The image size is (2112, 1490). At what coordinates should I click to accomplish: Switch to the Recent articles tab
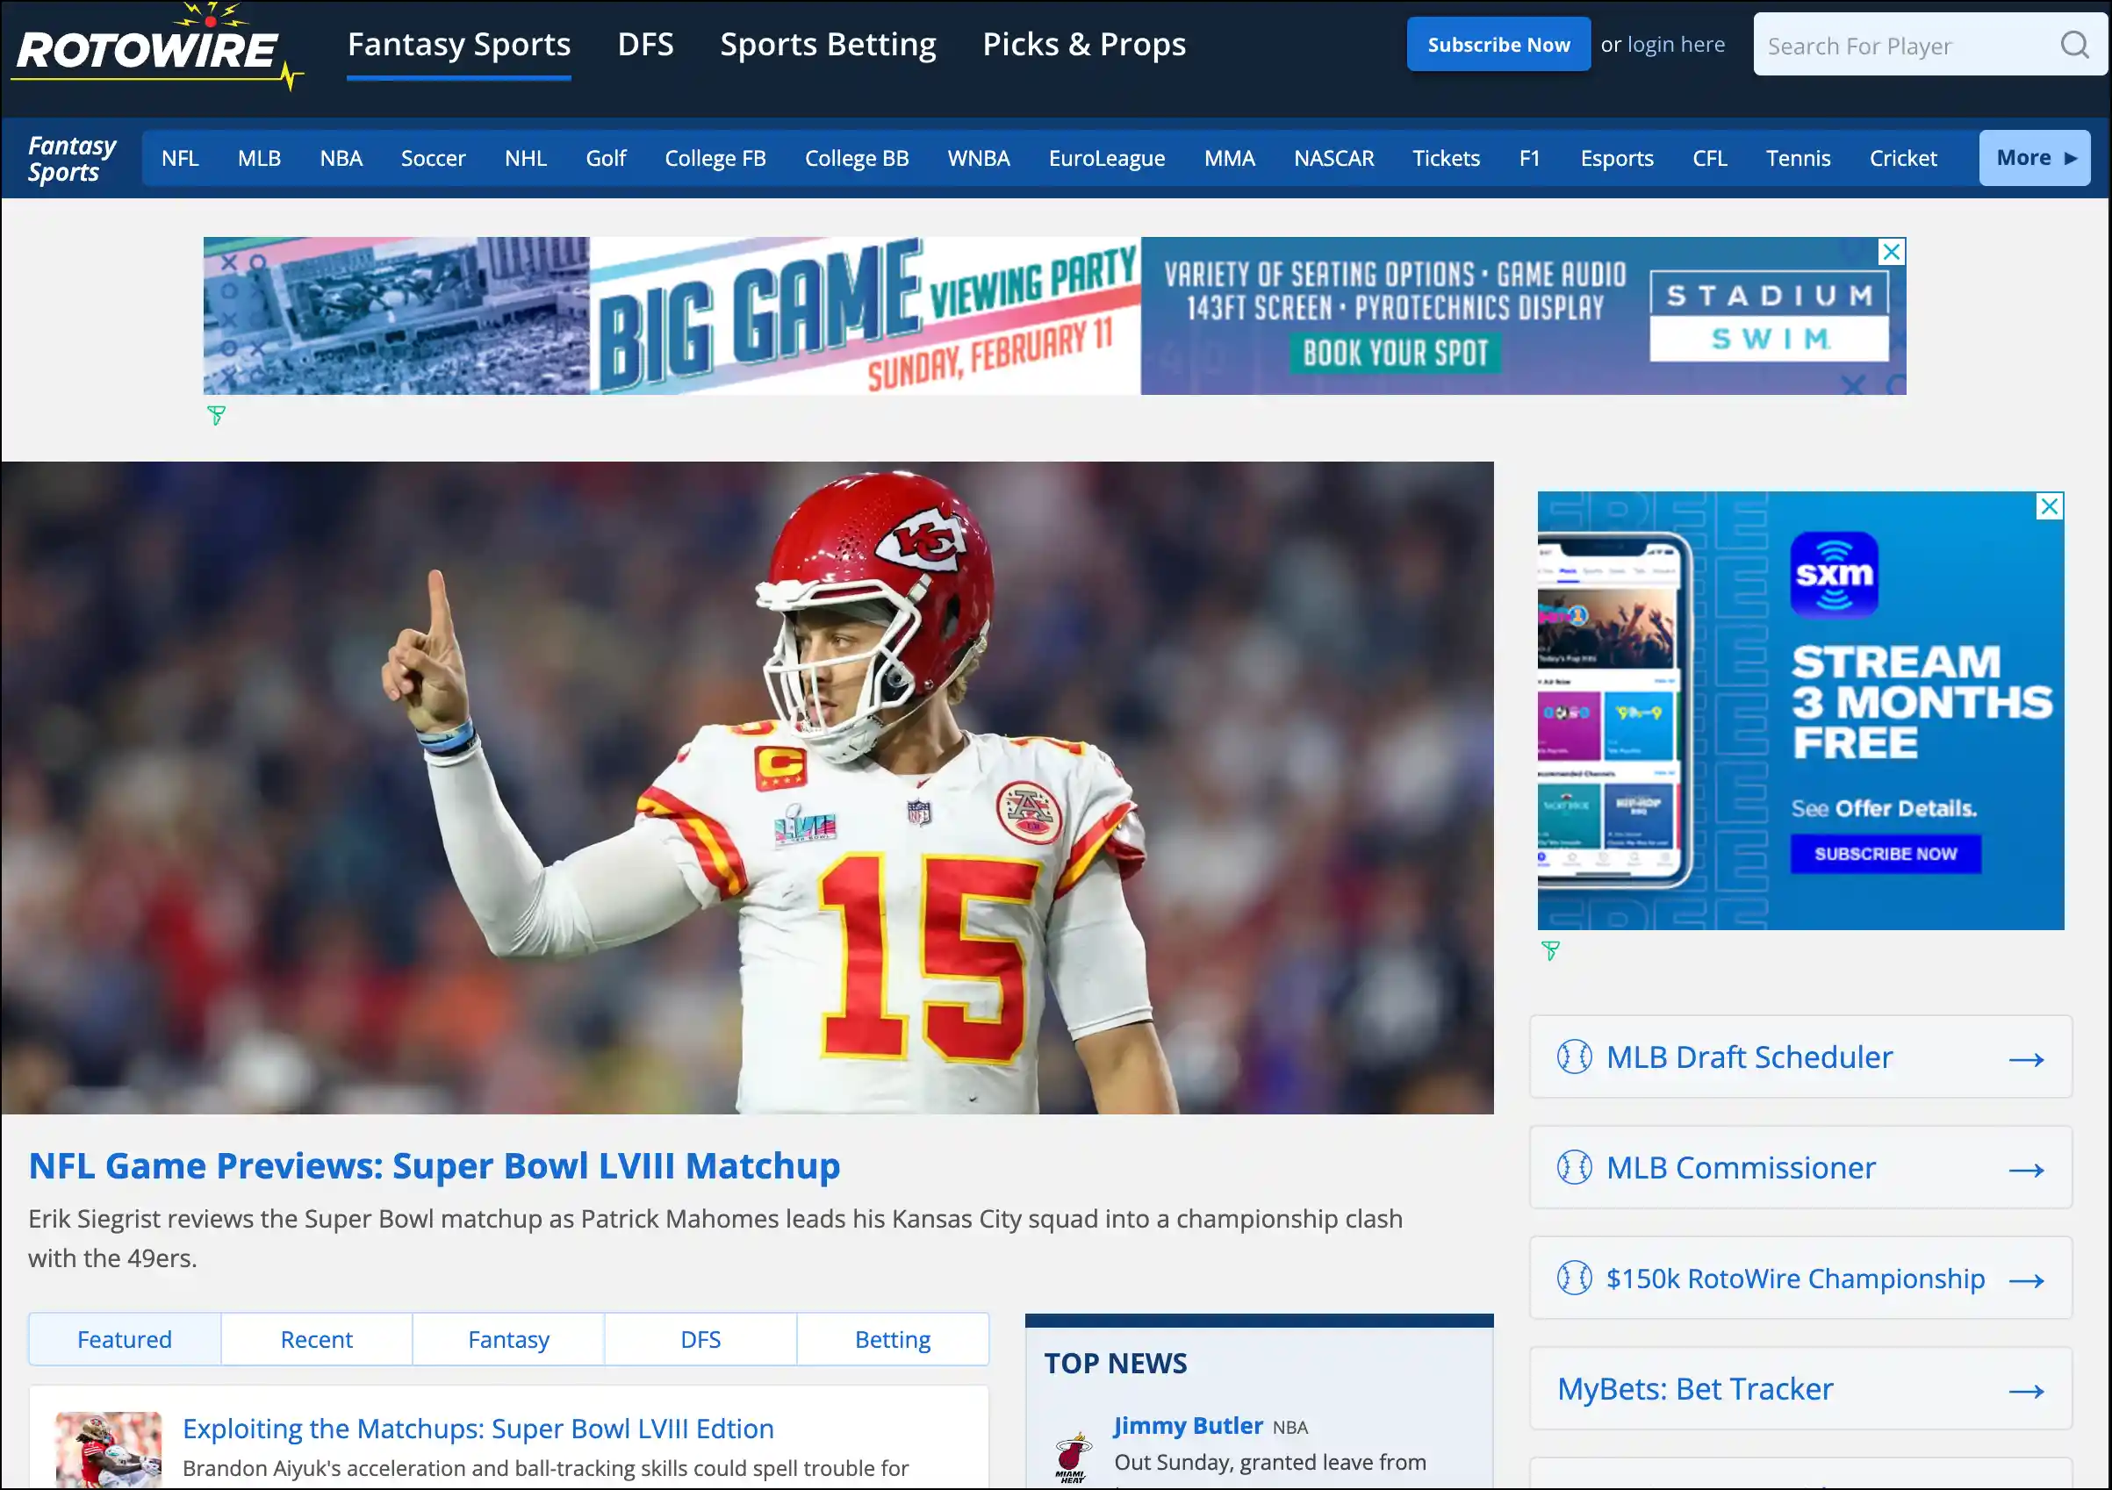click(316, 1339)
